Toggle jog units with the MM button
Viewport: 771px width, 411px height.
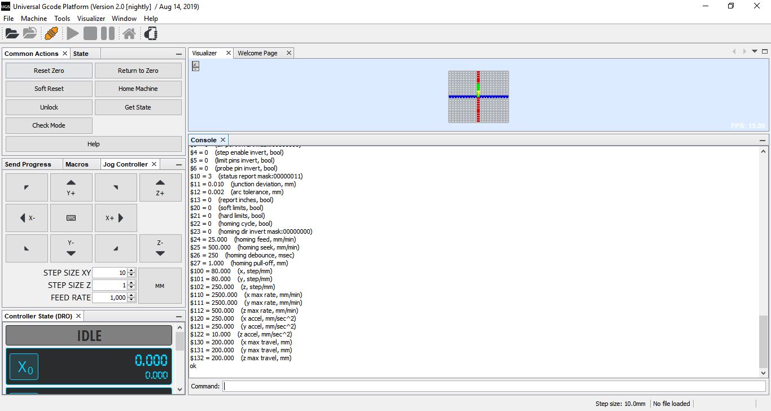pyautogui.click(x=160, y=286)
